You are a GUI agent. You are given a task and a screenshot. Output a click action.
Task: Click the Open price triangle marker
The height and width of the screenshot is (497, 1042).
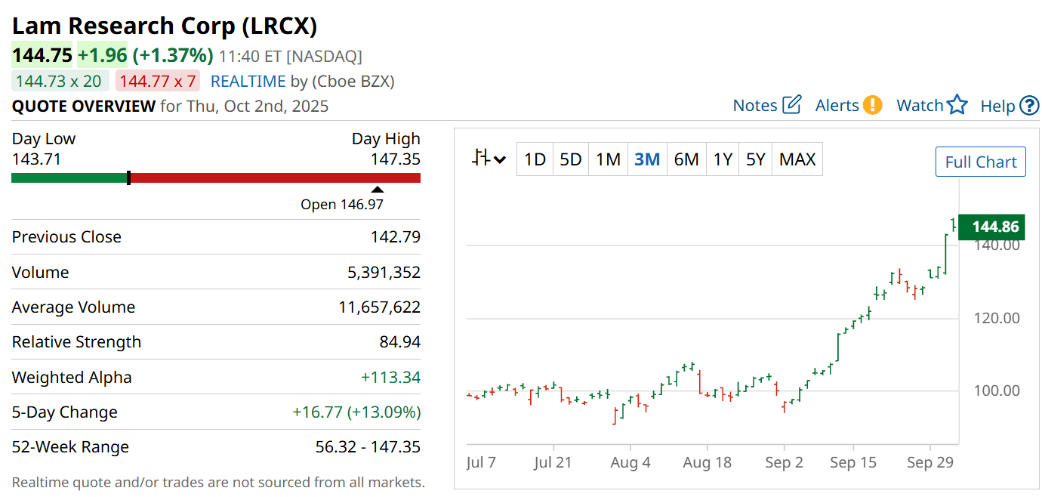377,190
